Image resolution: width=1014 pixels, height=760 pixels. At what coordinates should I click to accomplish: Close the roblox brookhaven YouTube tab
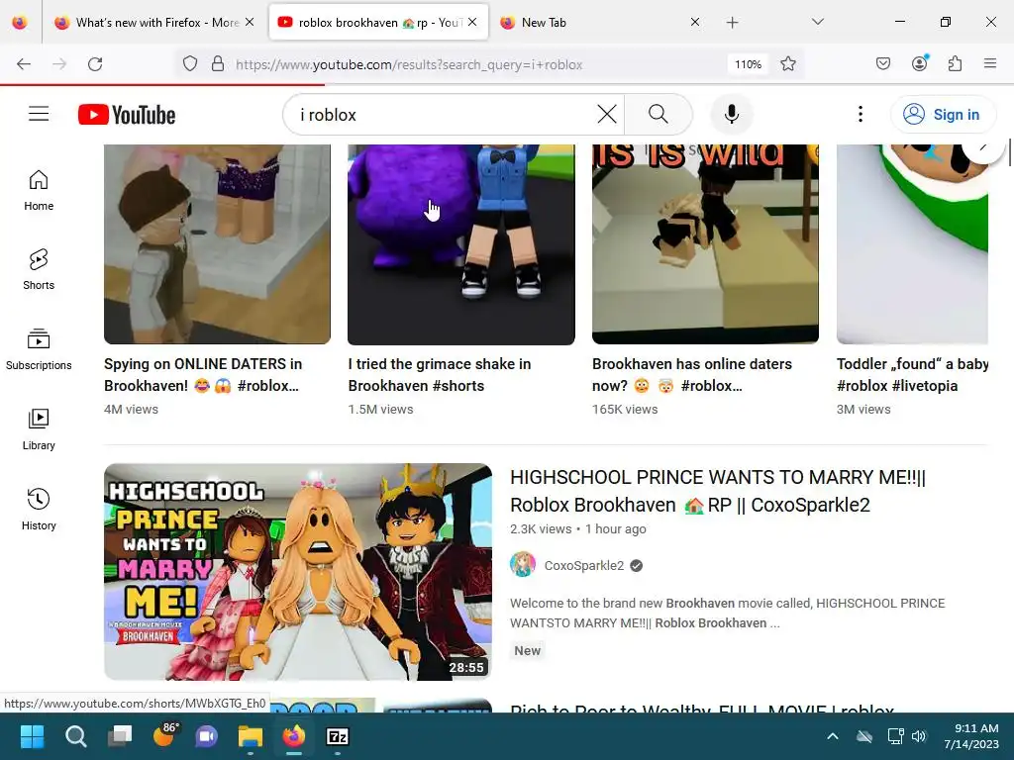pyautogui.click(x=472, y=23)
